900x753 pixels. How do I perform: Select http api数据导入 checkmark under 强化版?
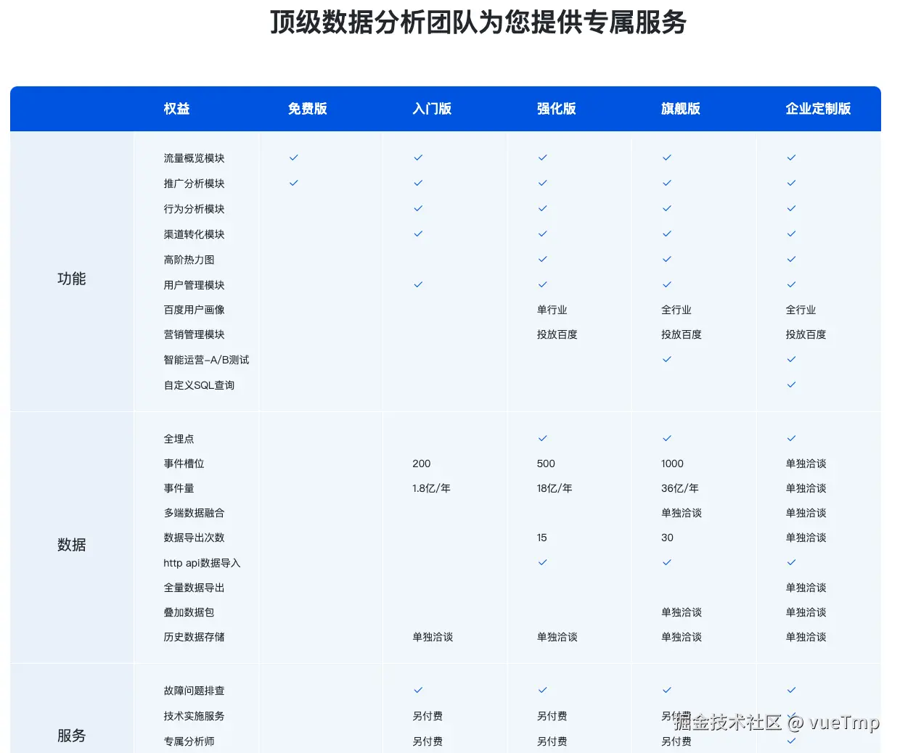[x=543, y=562]
